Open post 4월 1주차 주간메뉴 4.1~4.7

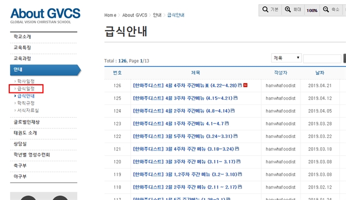click(x=178, y=124)
